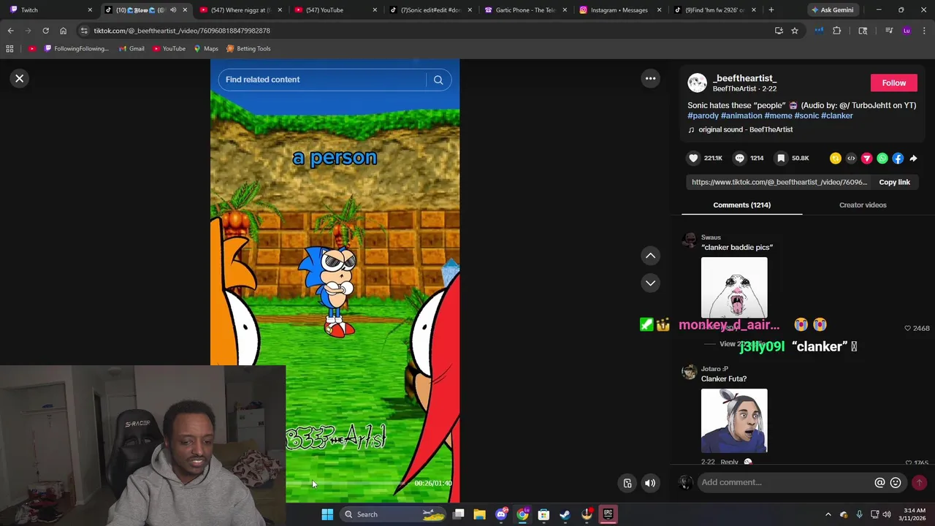Click the #animation hashtag

pos(741,115)
